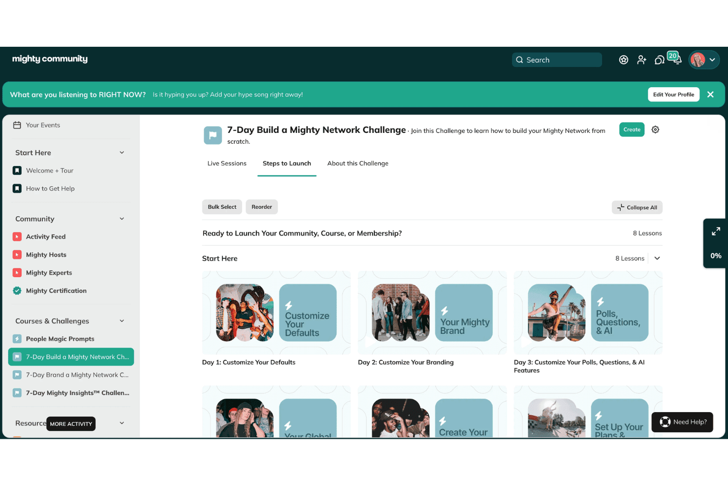
Task: Click the Activity Feed icon
Action: coord(17,237)
